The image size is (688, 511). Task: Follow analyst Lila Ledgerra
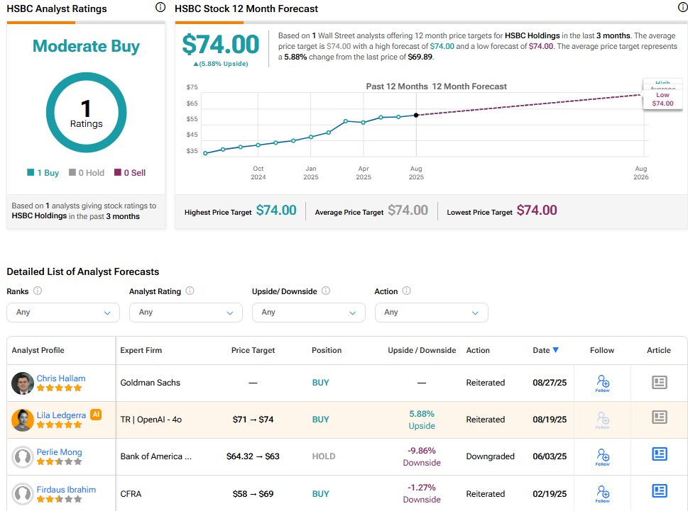[x=602, y=420]
